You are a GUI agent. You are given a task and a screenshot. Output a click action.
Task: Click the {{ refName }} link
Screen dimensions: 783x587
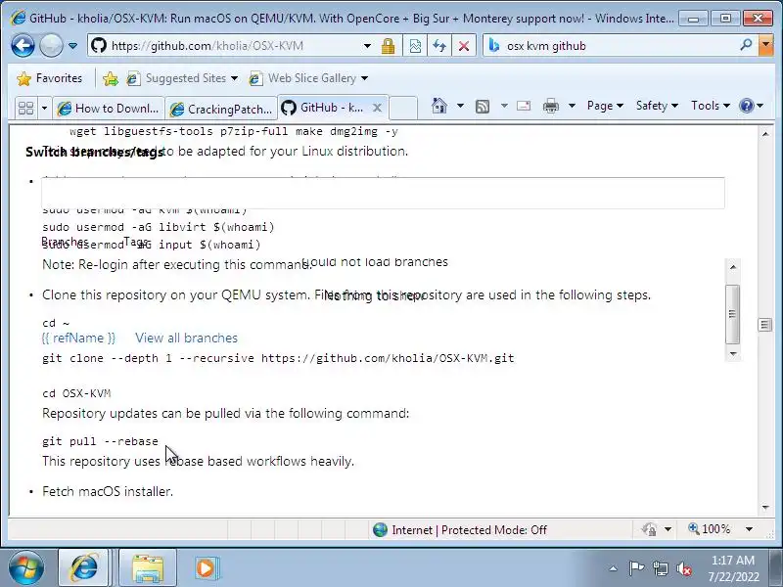click(78, 338)
